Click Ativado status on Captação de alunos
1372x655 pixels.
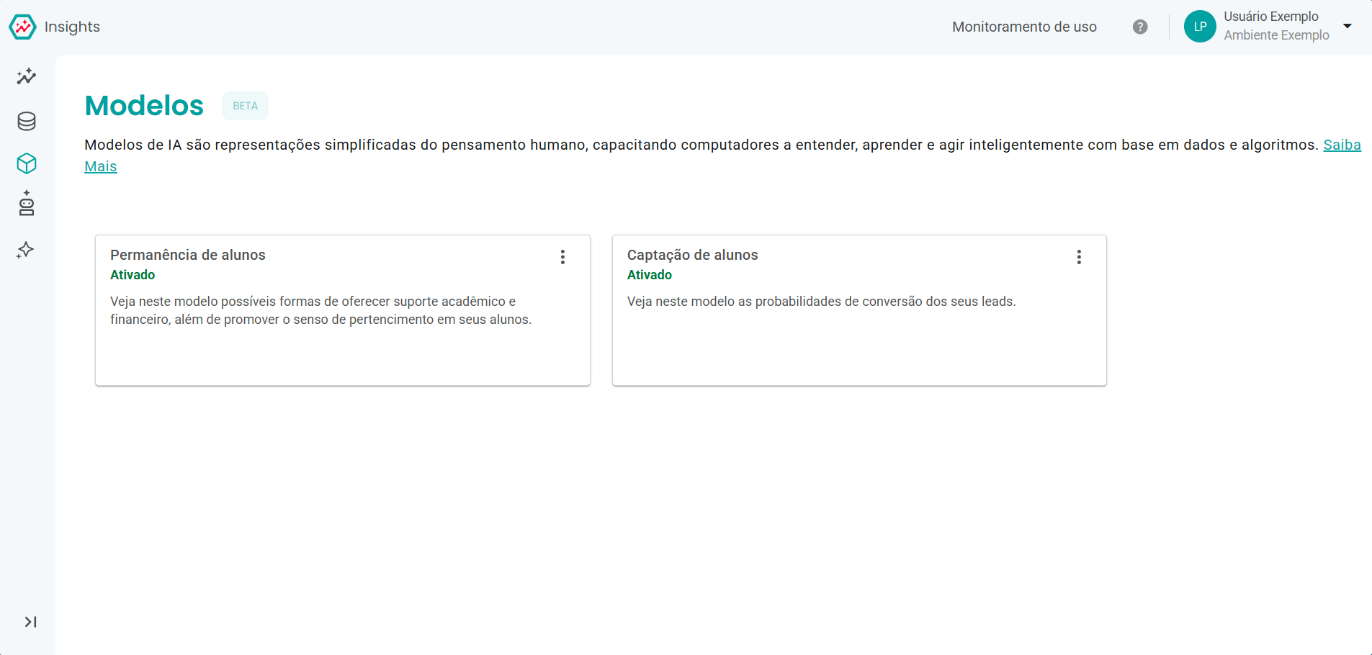[x=650, y=275]
